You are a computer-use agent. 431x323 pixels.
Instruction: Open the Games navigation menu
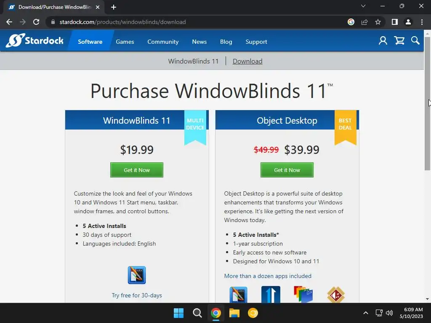tap(125, 42)
